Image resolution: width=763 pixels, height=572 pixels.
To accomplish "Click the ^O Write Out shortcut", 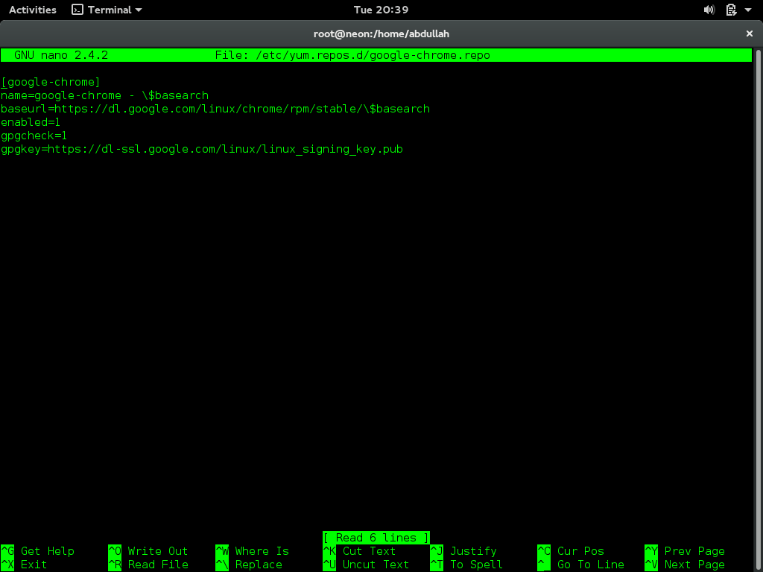I will [x=148, y=551].
